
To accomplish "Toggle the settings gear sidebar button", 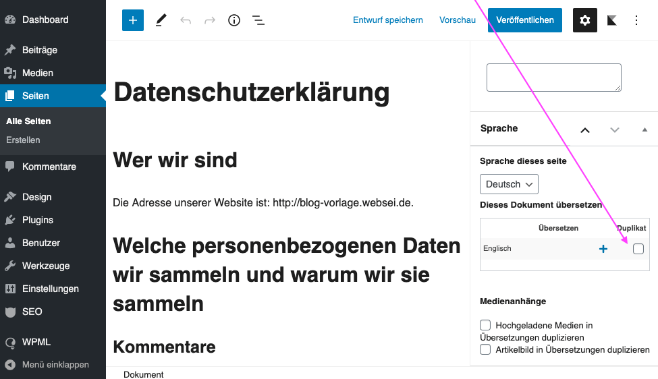I will (585, 20).
